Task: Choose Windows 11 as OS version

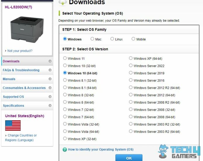Action: 65,58
